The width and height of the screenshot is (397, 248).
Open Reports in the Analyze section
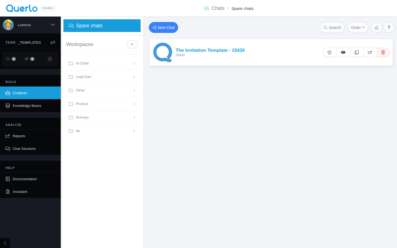[30, 136]
